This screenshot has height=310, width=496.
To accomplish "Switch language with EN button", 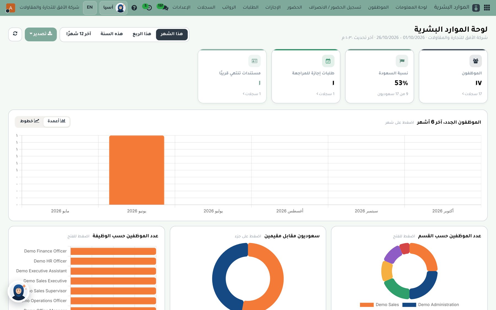I will coord(90,7).
